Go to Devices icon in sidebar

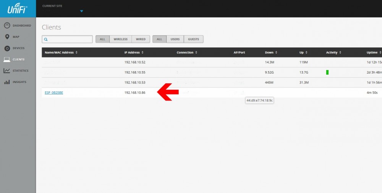[7, 48]
